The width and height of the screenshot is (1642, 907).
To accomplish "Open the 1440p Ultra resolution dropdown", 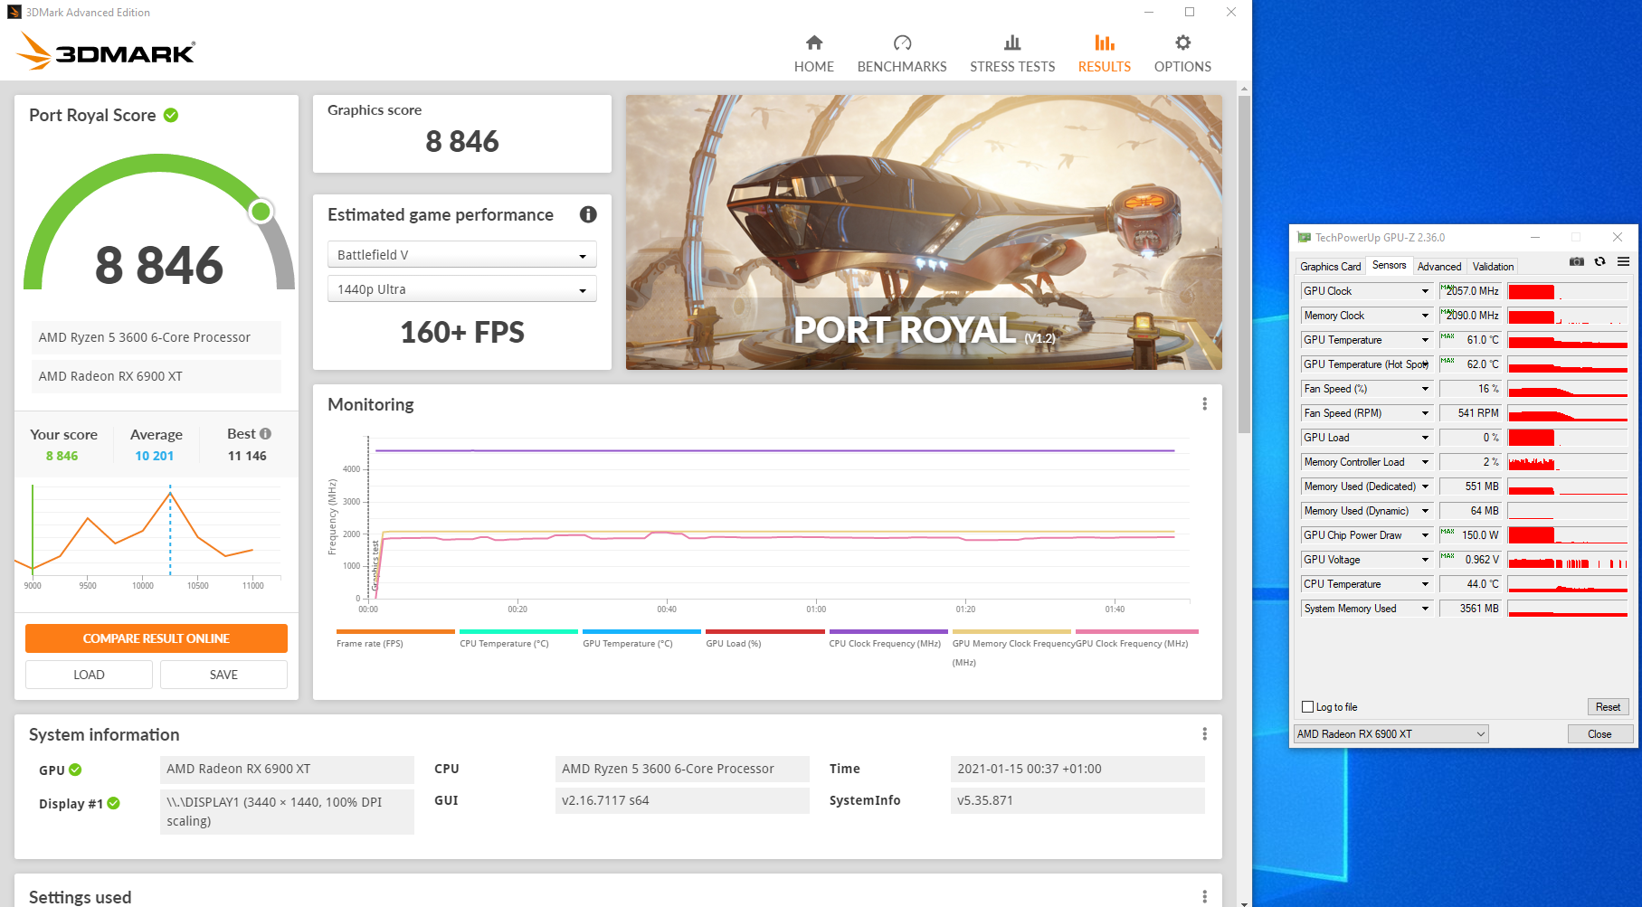I will [461, 289].
